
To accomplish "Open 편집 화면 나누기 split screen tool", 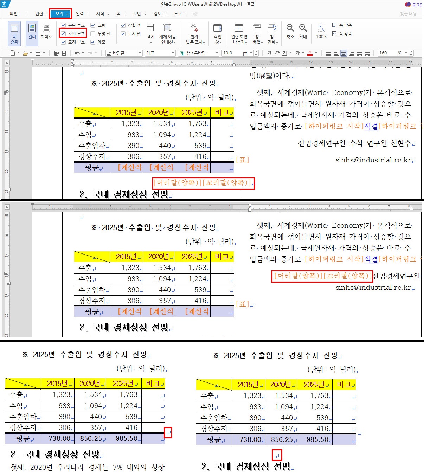I will click(x=239, y=34).
